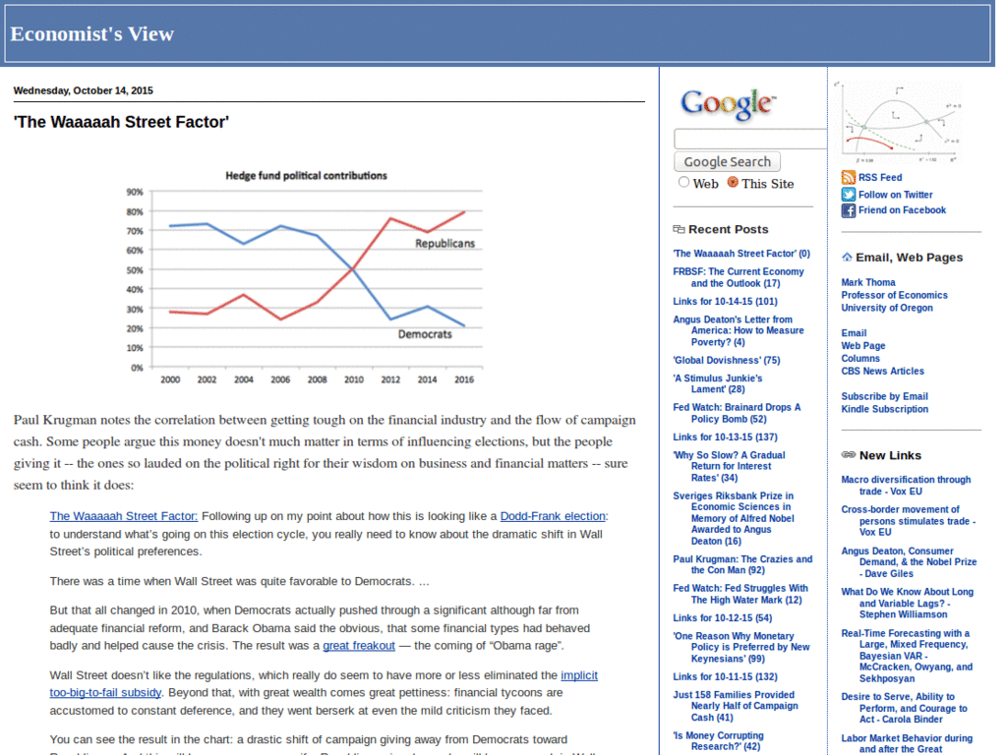Open Links for 10-14-15 (101)
The width and height of the screenshot is (1007, 755).
click(725, 301)
